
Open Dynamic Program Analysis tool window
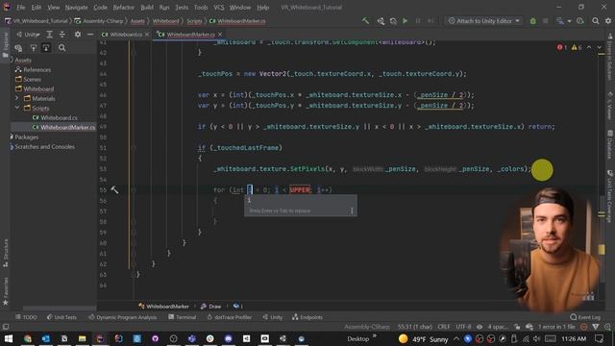(123, 317)
